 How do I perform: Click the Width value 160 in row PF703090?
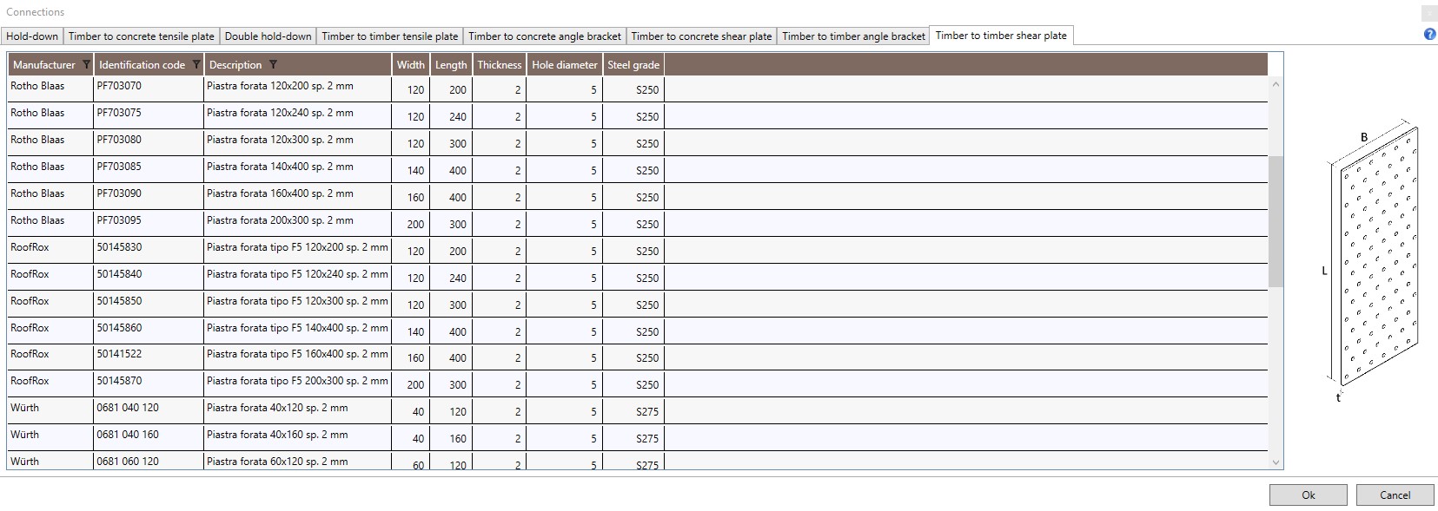coord(416,198)
